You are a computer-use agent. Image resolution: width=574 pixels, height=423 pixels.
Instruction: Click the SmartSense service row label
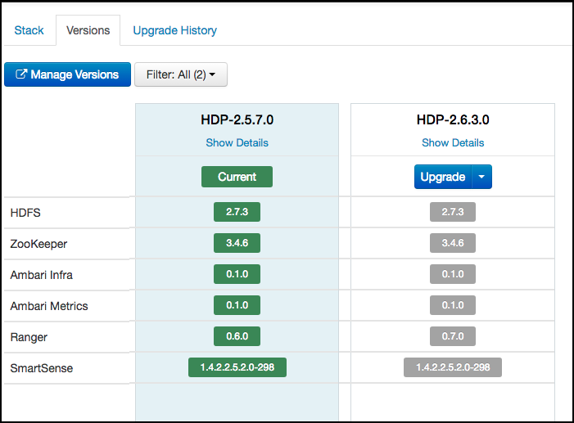tap(41, 368)
